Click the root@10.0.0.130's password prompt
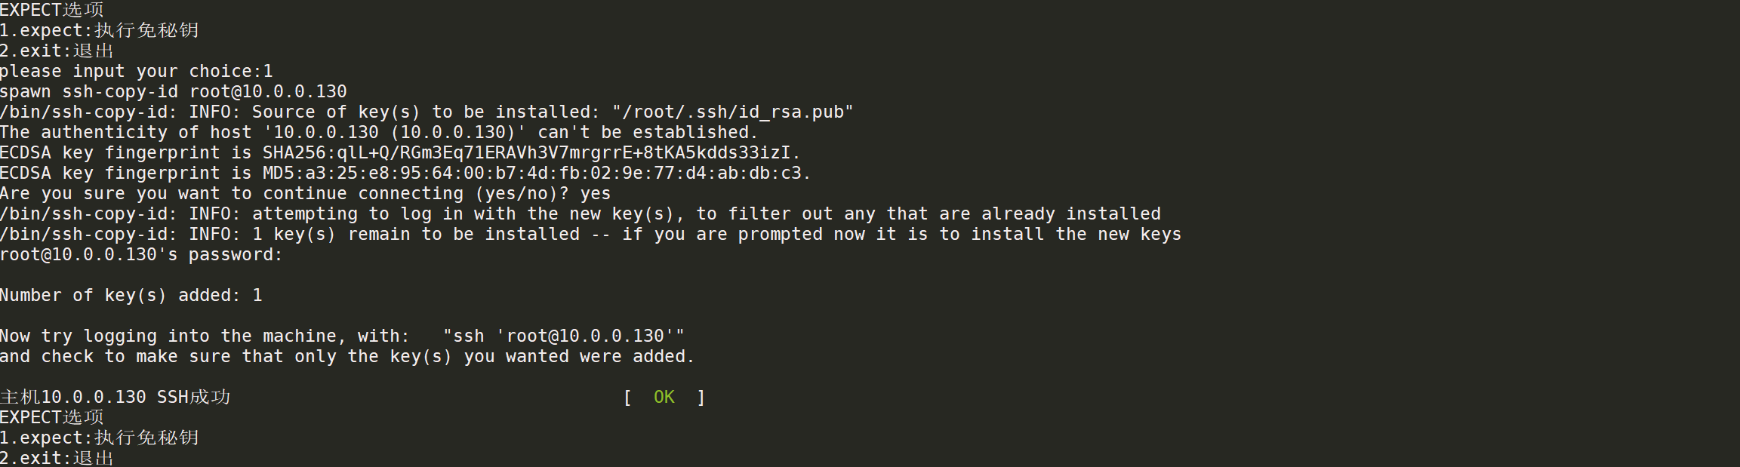Viewport: 1740px width, 467px height. pos(140,254)
